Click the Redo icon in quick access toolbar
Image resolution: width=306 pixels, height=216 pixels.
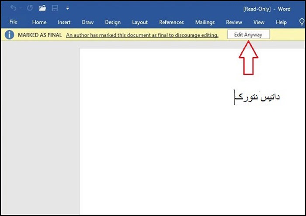[x=30, y=8]
